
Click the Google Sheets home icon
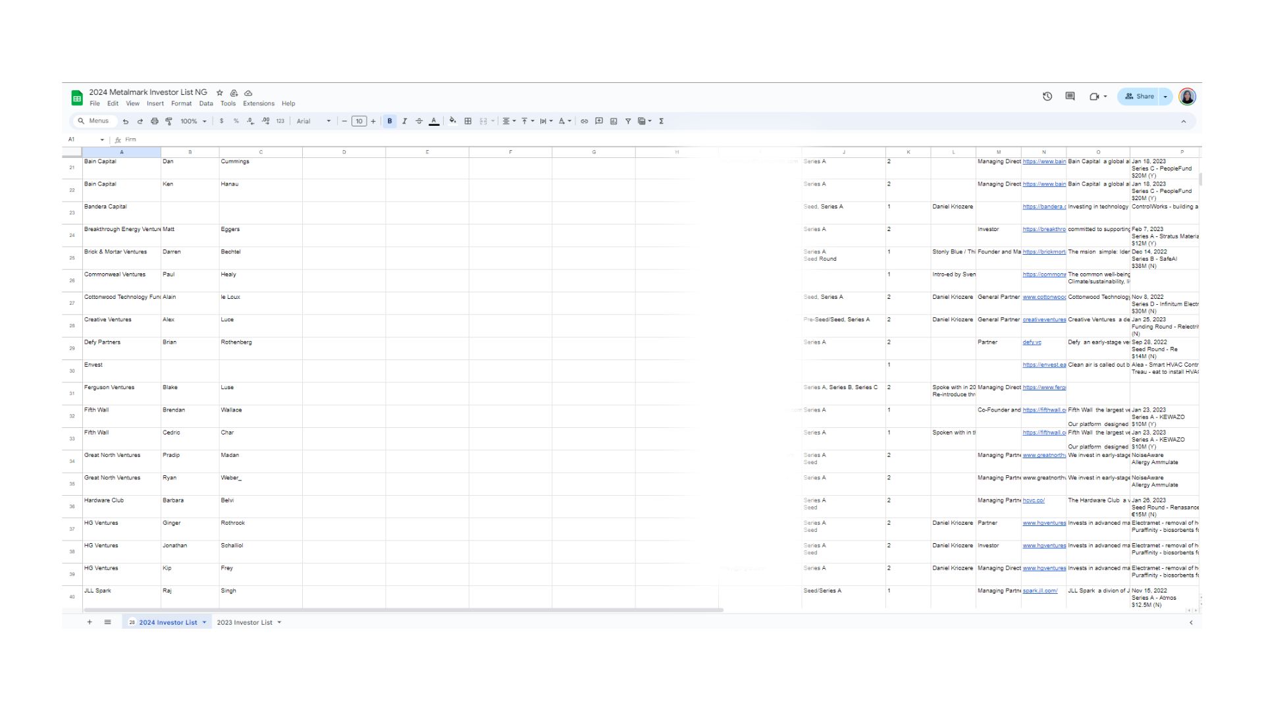click(x=77, y=98)
